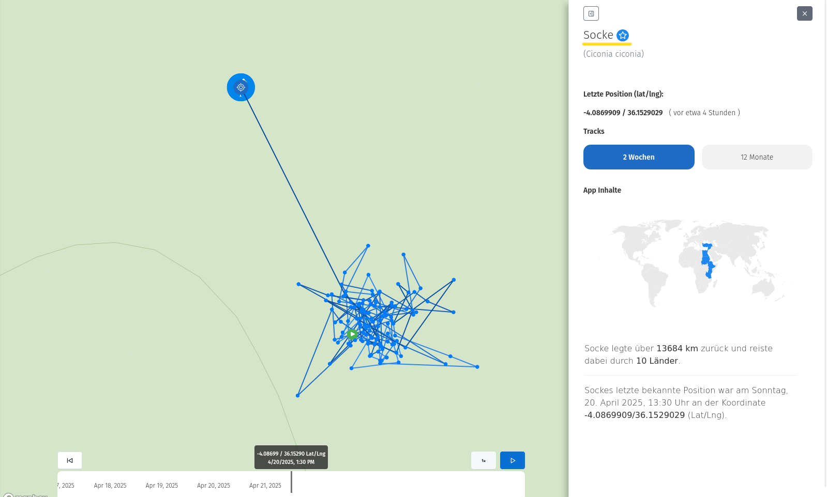This screenshot has width=827, height=497.
Task: Switch to the 12 Monate track range
Action: (756, 157)
